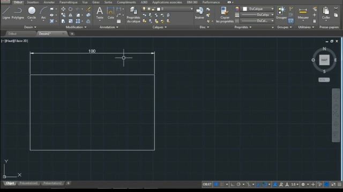
Task: Click the Coller clipboard icon
Action: click(x=326, y=13)
